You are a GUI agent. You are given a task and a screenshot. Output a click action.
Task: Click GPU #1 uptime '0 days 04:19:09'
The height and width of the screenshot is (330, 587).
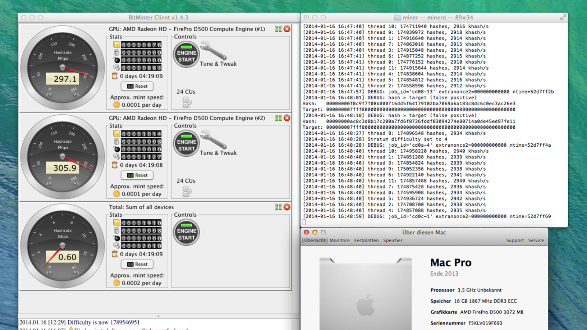point(141,76)
